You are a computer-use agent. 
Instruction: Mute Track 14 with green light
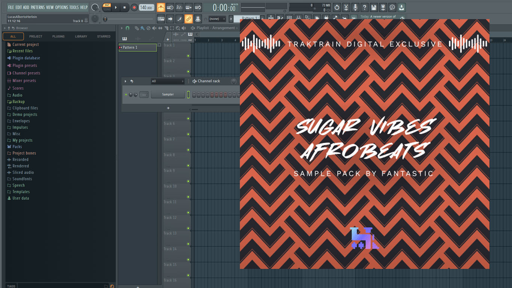pos(188,259)
